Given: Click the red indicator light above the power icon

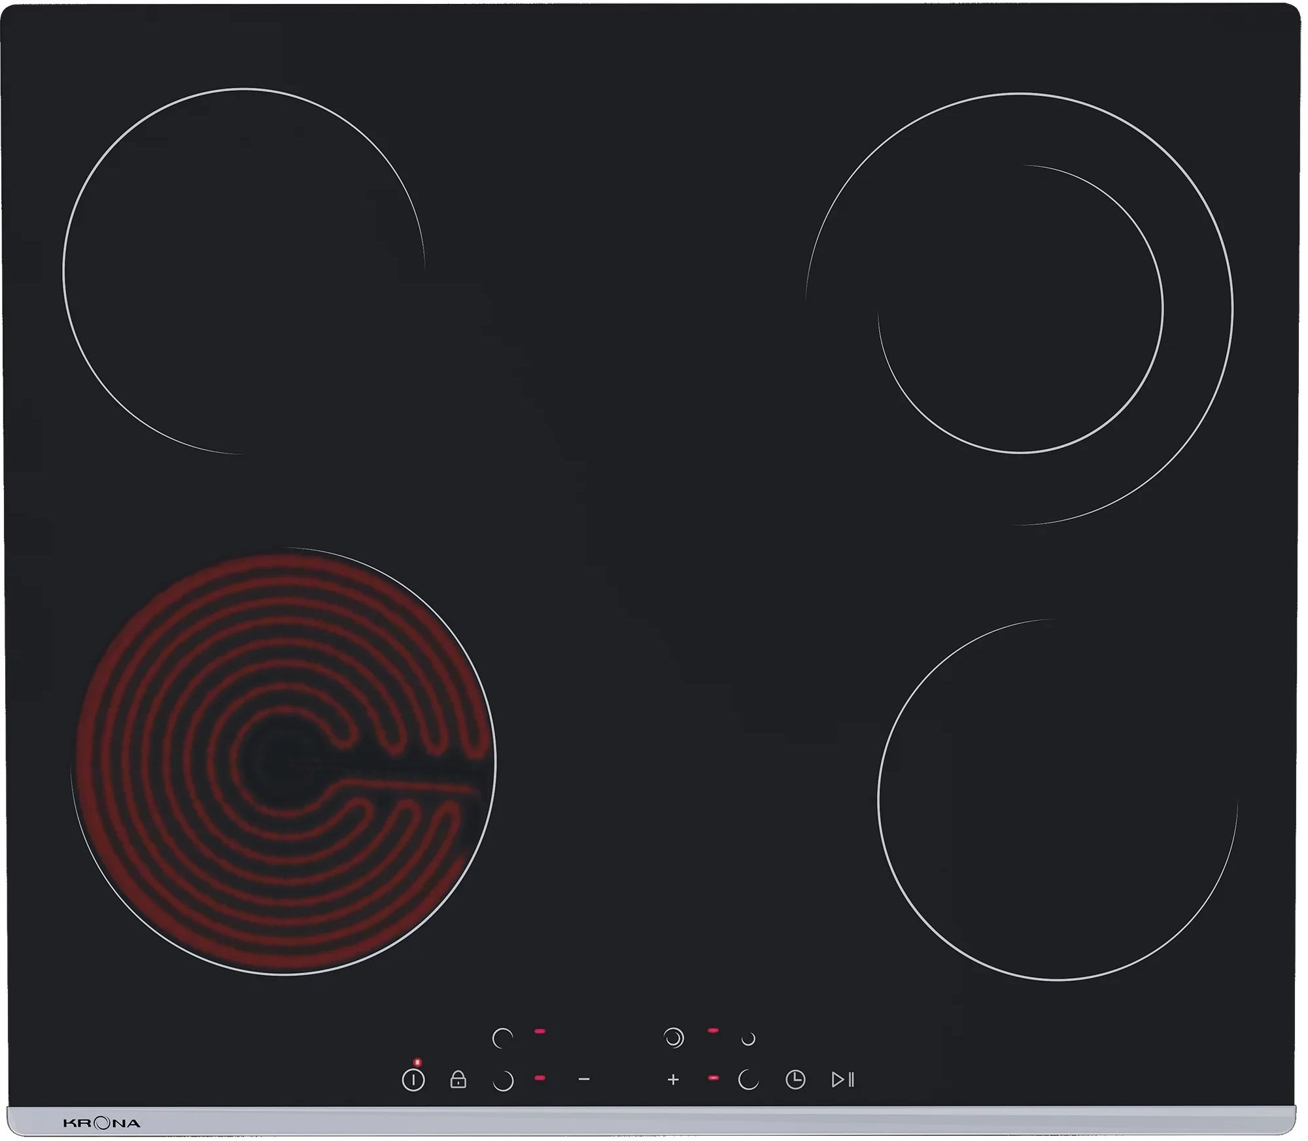Looking at the screenshot, I should tap(417, 1063).
